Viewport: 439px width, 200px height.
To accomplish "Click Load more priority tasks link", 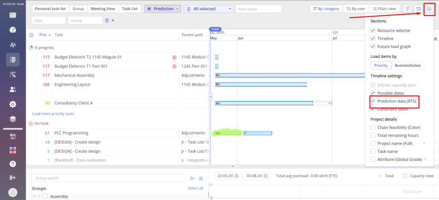I will coord(53,114).
